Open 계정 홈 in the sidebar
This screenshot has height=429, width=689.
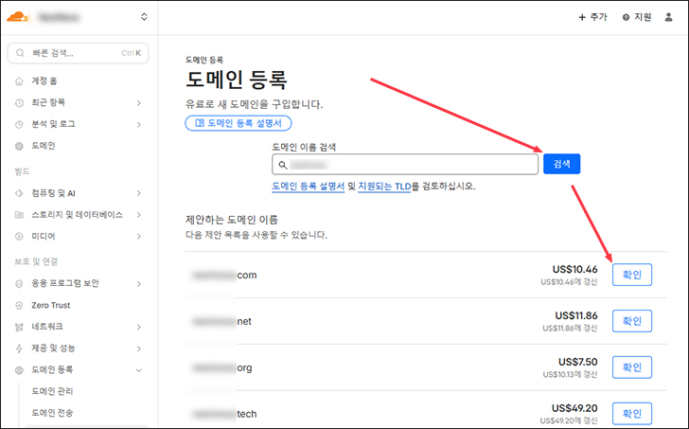tap(44, 80)
